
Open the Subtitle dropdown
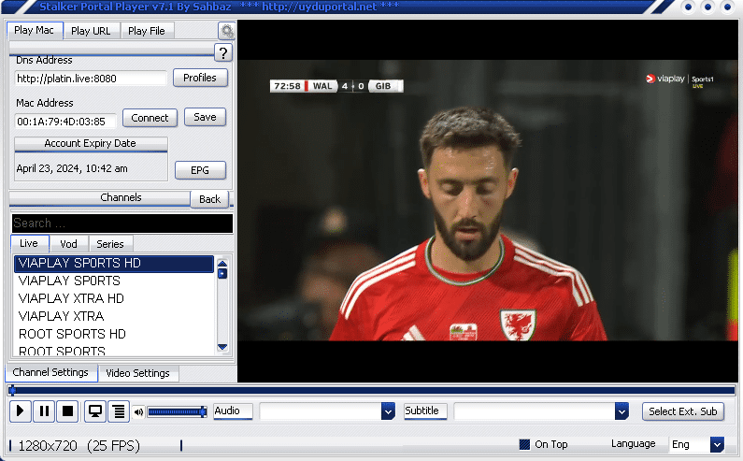[622, 411]
